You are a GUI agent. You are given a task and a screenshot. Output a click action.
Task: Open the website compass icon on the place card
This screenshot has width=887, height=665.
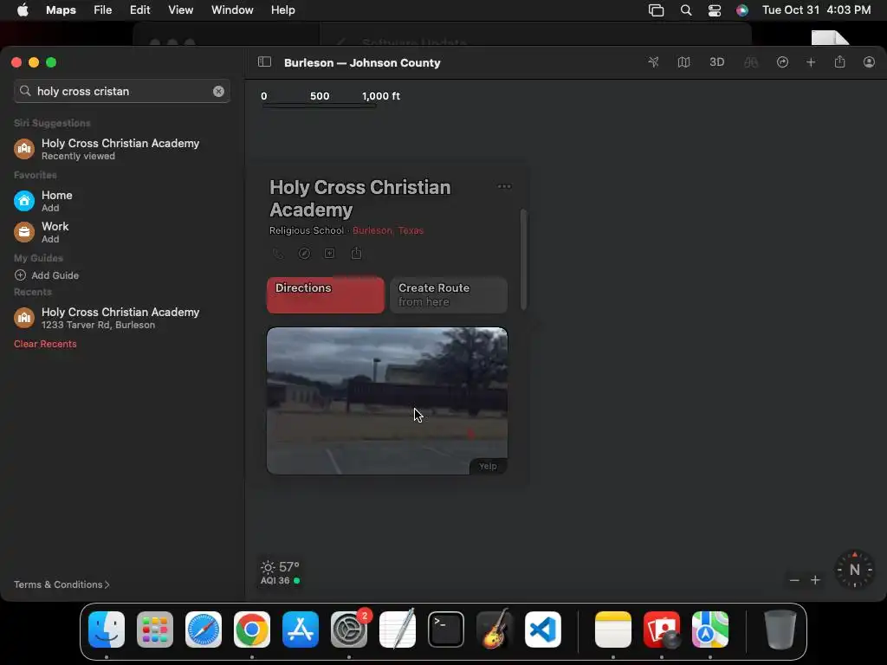pos(304,254)
